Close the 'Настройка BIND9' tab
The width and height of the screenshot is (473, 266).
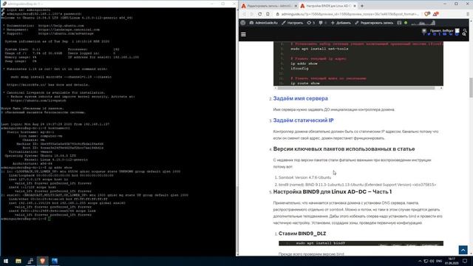355,6
